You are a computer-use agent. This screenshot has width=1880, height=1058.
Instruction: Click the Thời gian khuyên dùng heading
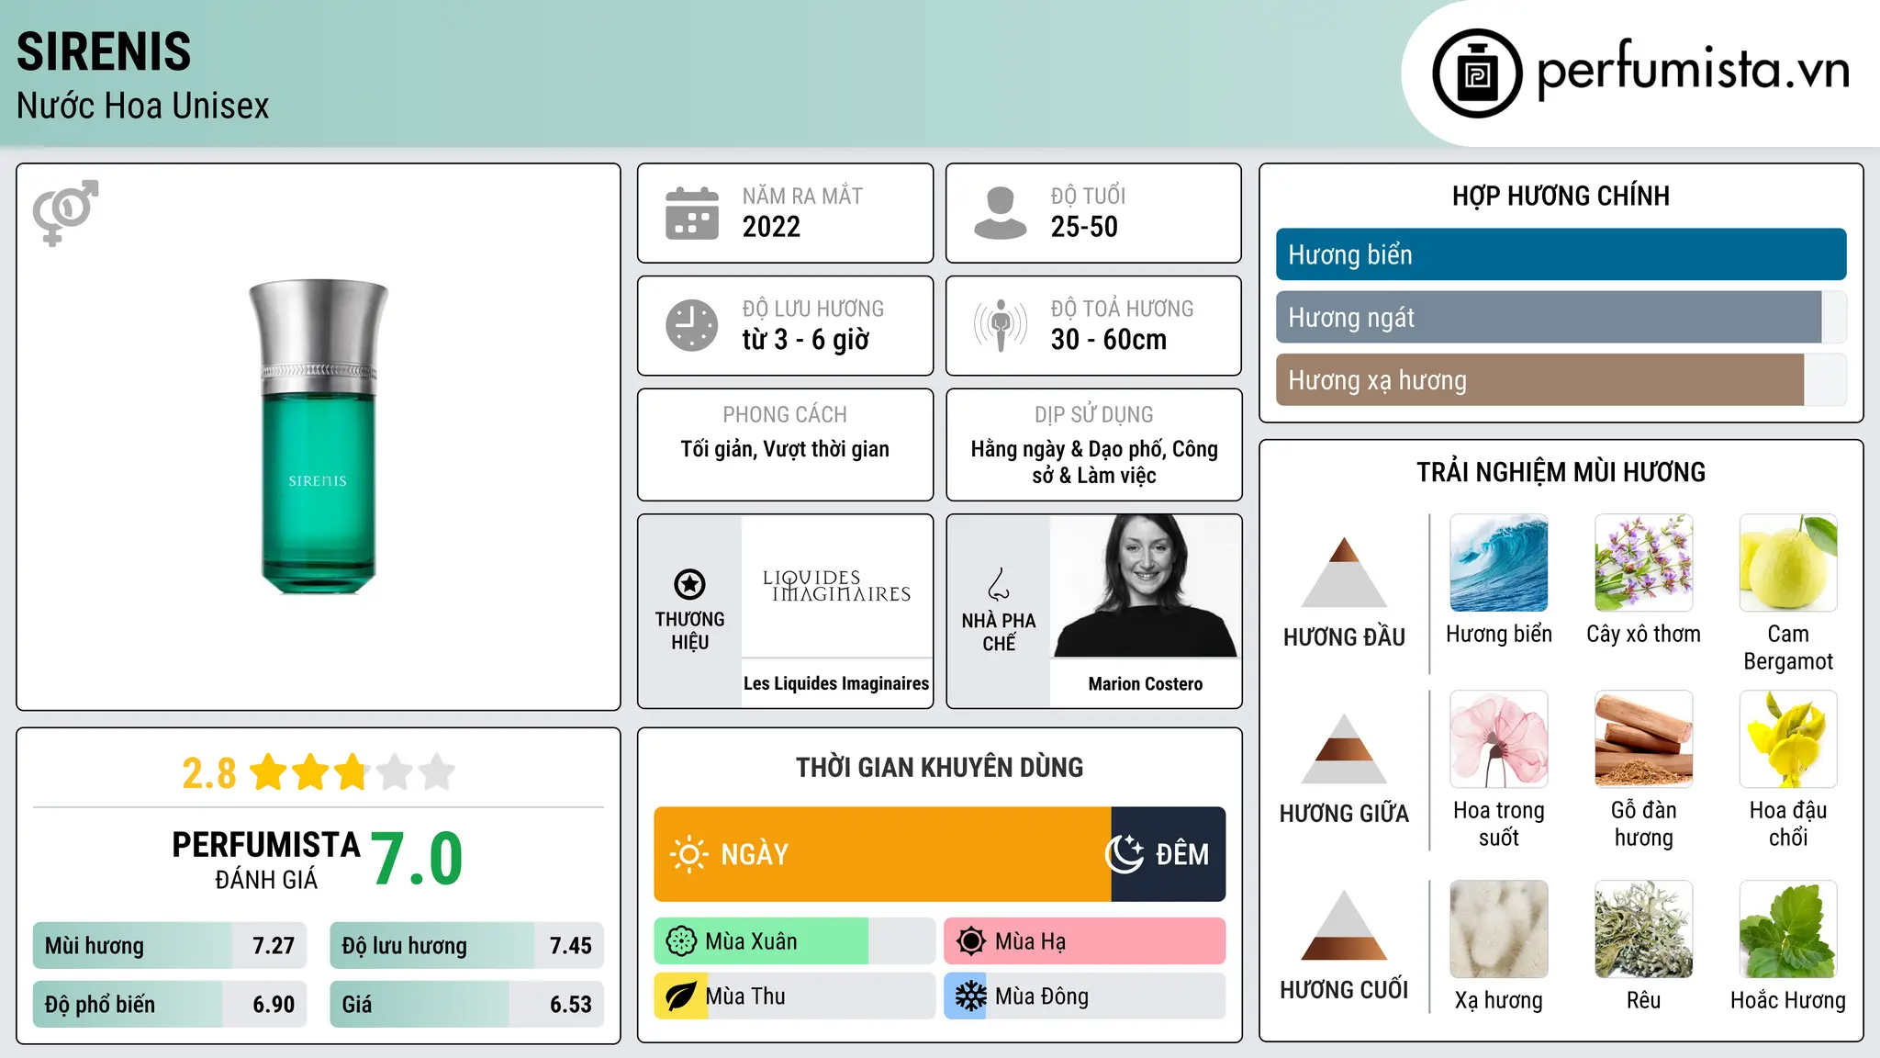coord(939,767)
